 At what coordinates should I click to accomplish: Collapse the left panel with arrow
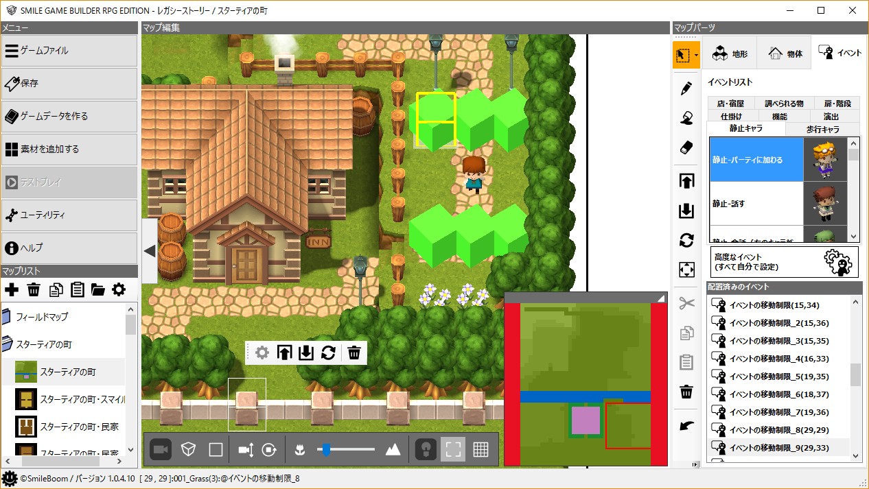pos(149,251)
